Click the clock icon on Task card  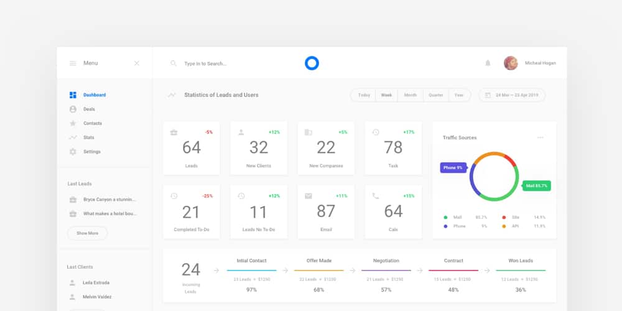[376, 132]
